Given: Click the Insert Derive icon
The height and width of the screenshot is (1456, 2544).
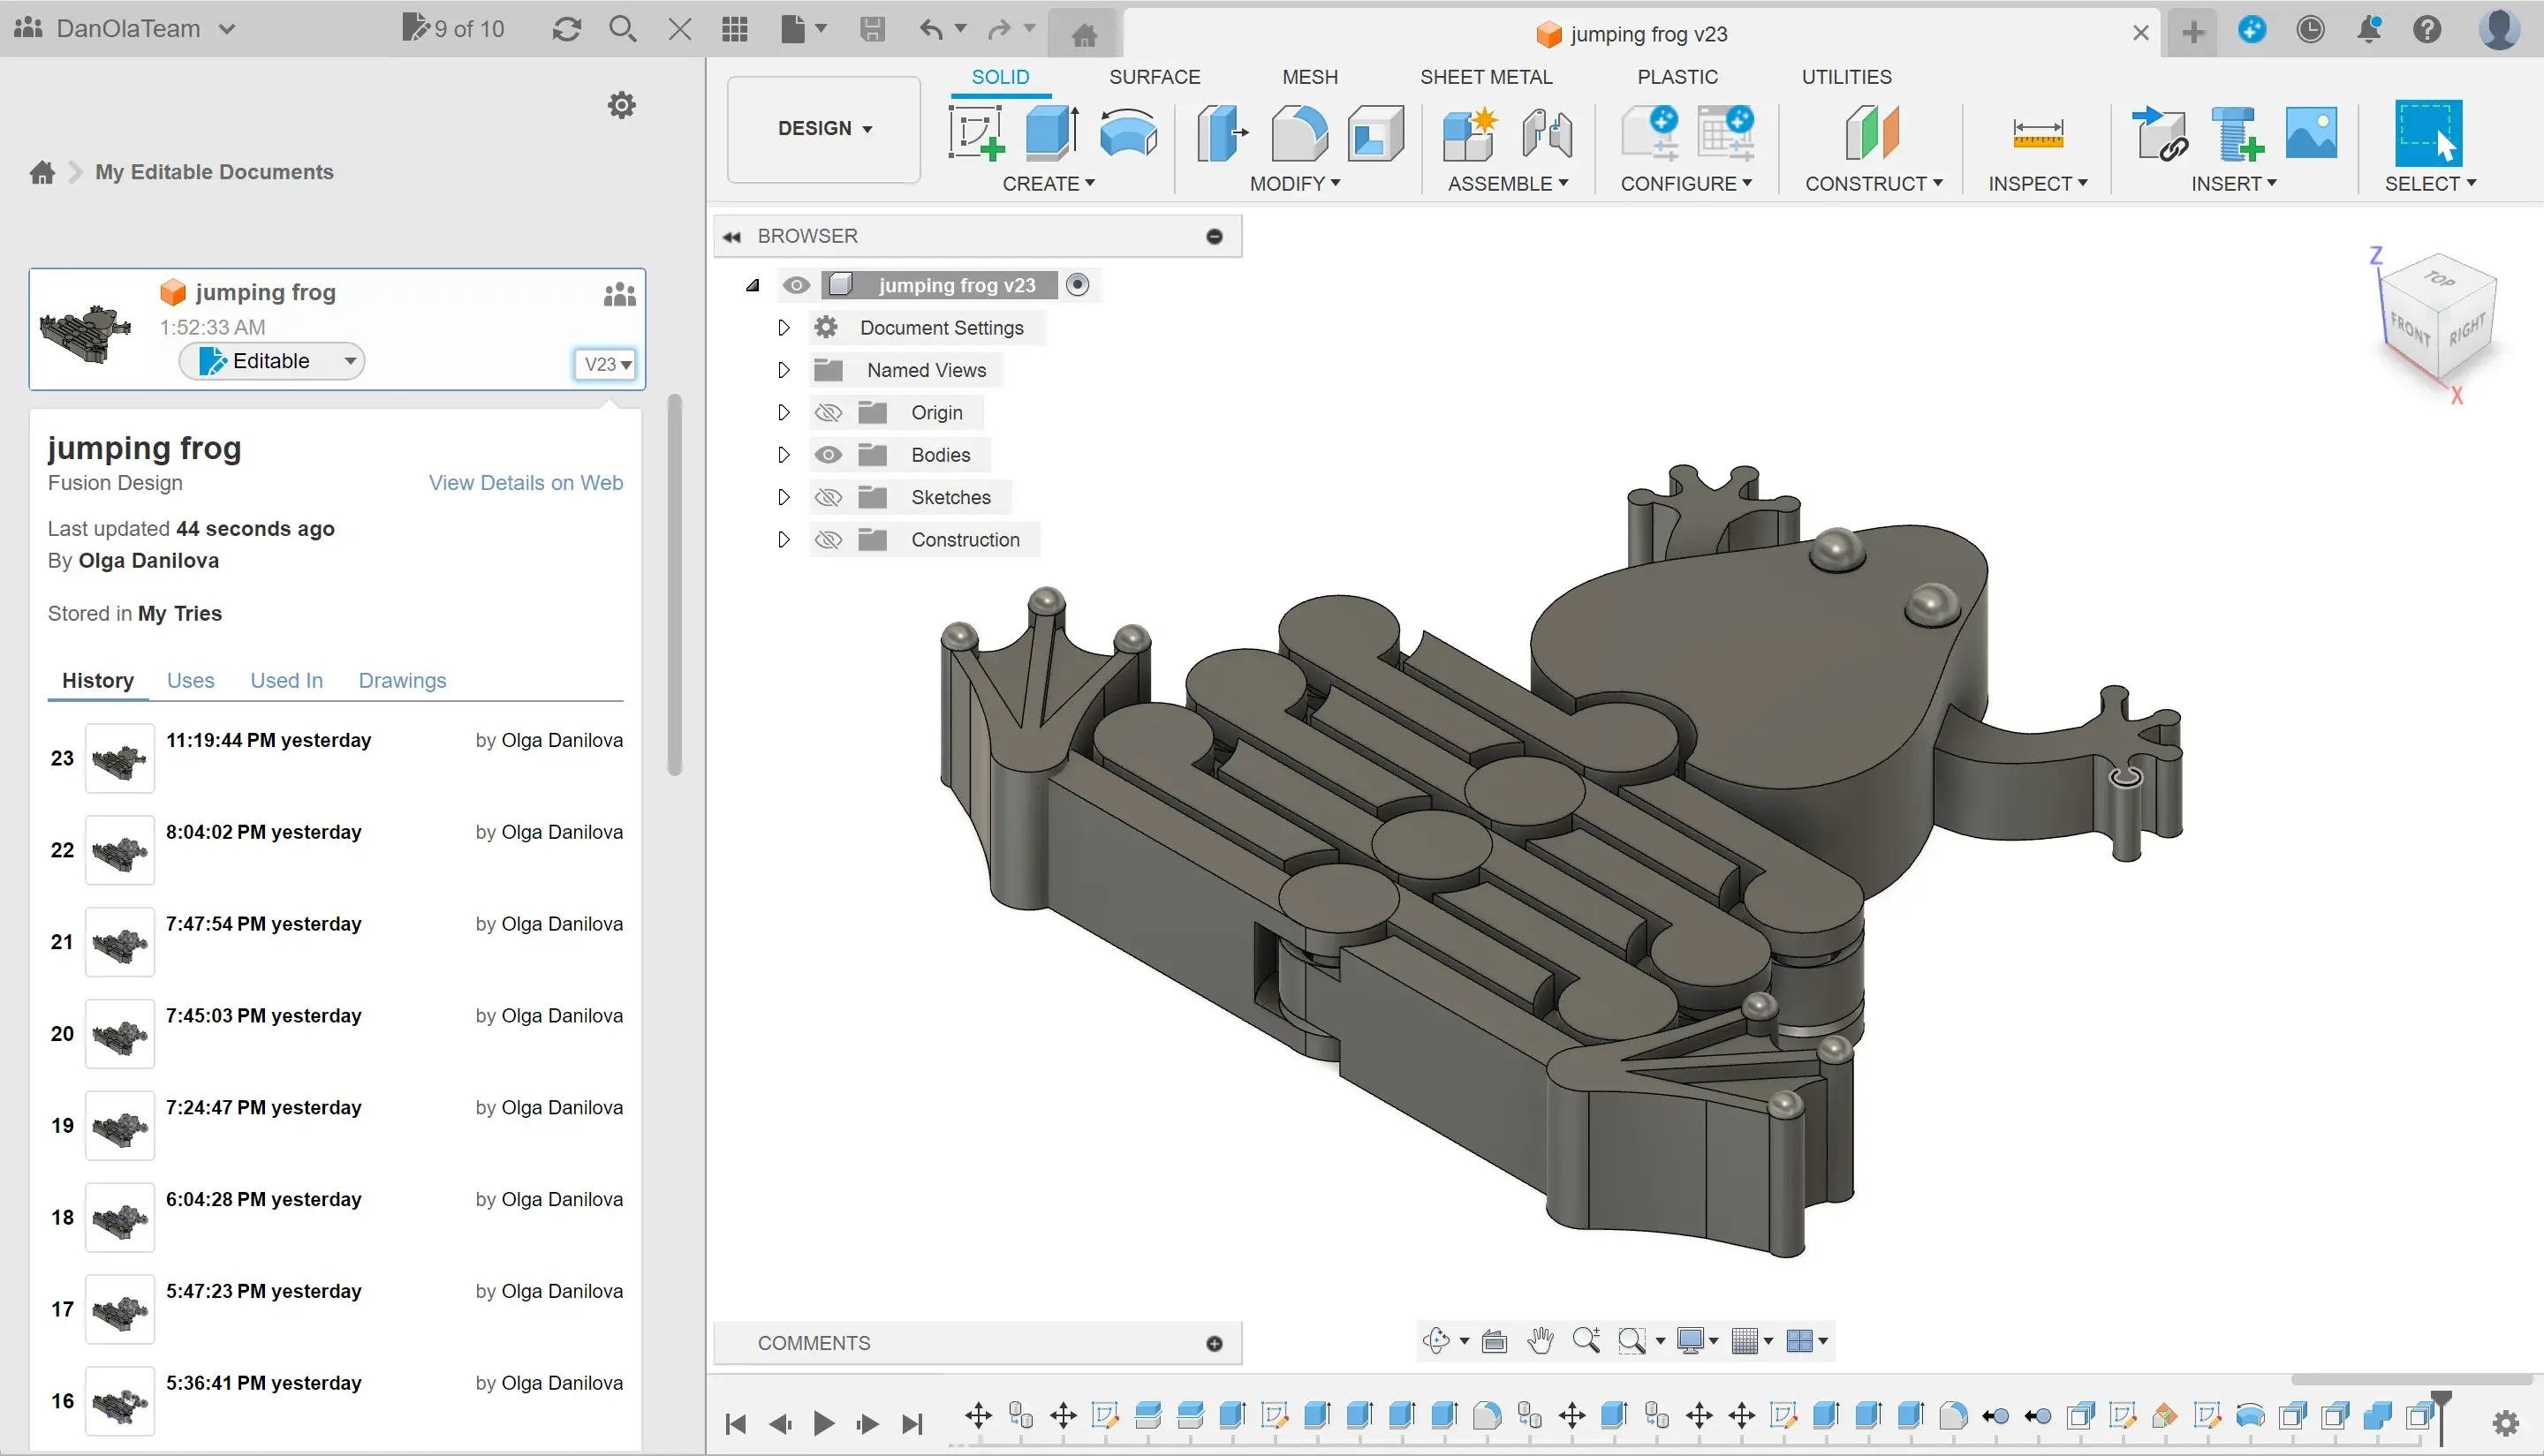Looking at the screenshot, I should 2160,133.
